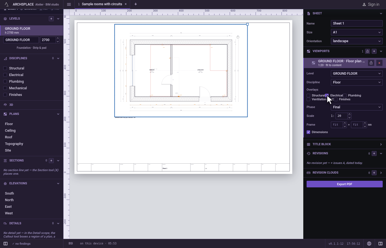Open the Orientation dropdown showing landscape
This screenshot has width=386, height=248.
click(x=356, y=41)
